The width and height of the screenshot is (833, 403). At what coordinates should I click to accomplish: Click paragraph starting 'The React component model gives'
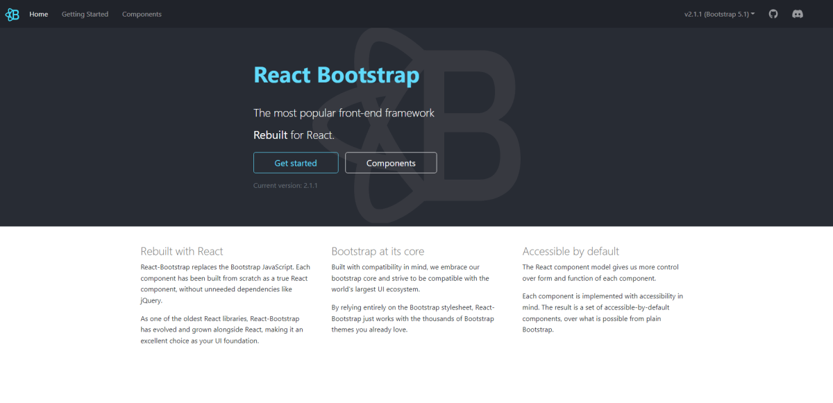click(x=600, y=273)
